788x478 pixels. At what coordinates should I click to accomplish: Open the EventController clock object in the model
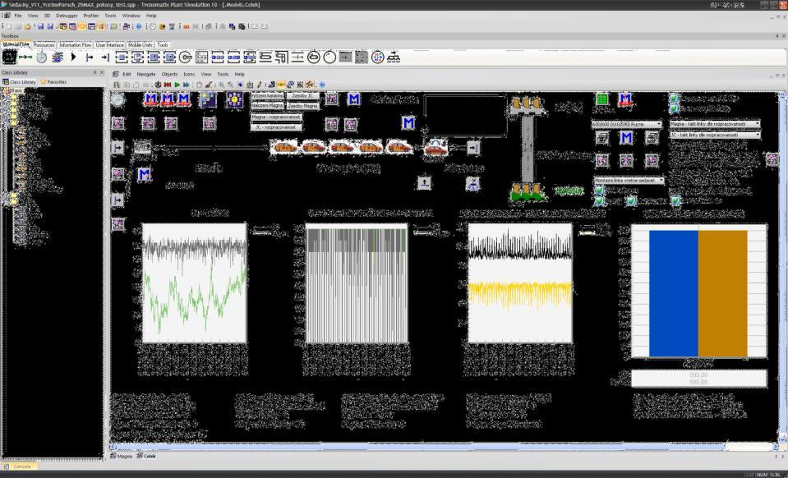pyautogui.click(x=118, y=99)
